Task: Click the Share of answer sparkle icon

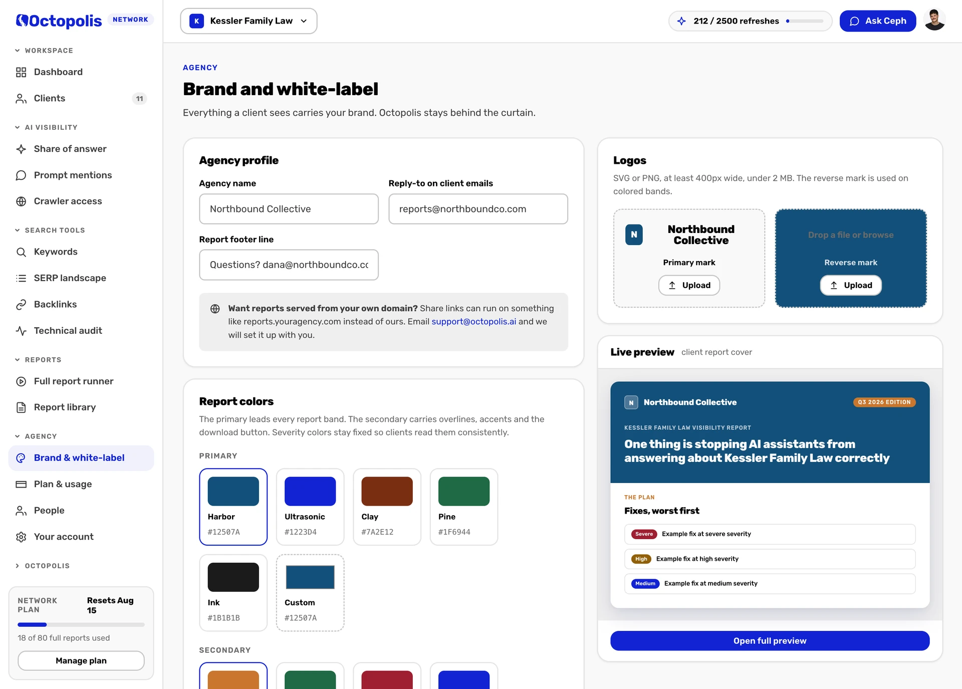Action: [21, 149]
